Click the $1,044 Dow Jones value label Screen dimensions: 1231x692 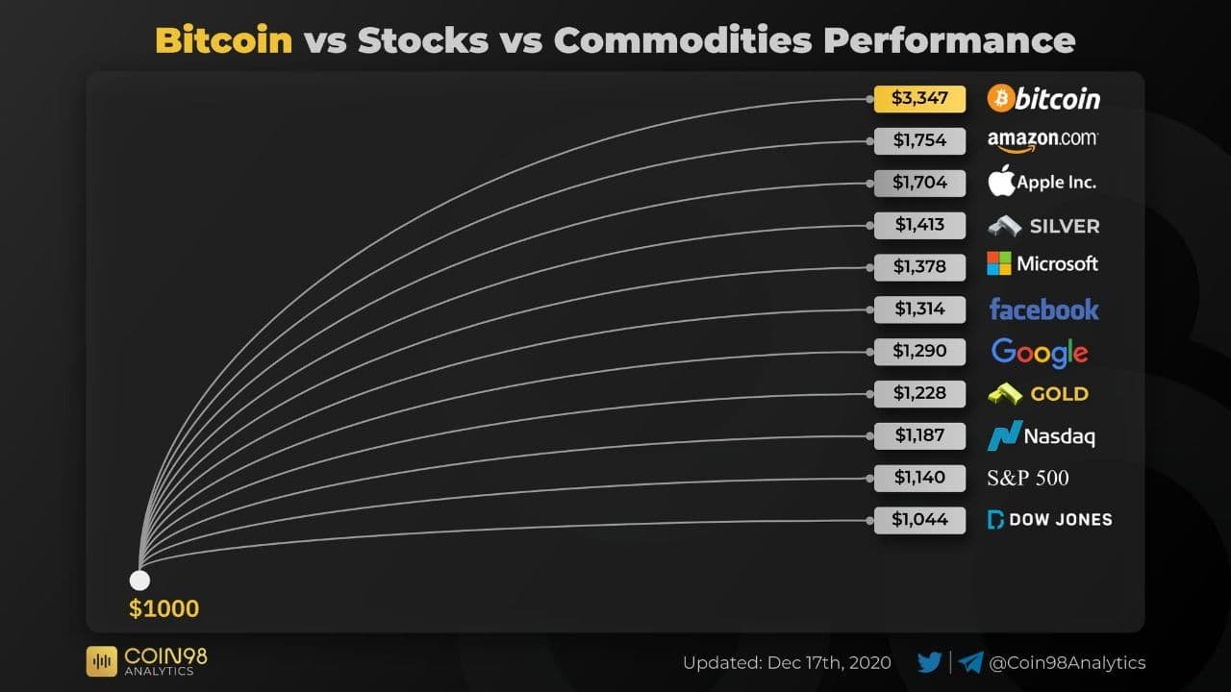(919, 520)
